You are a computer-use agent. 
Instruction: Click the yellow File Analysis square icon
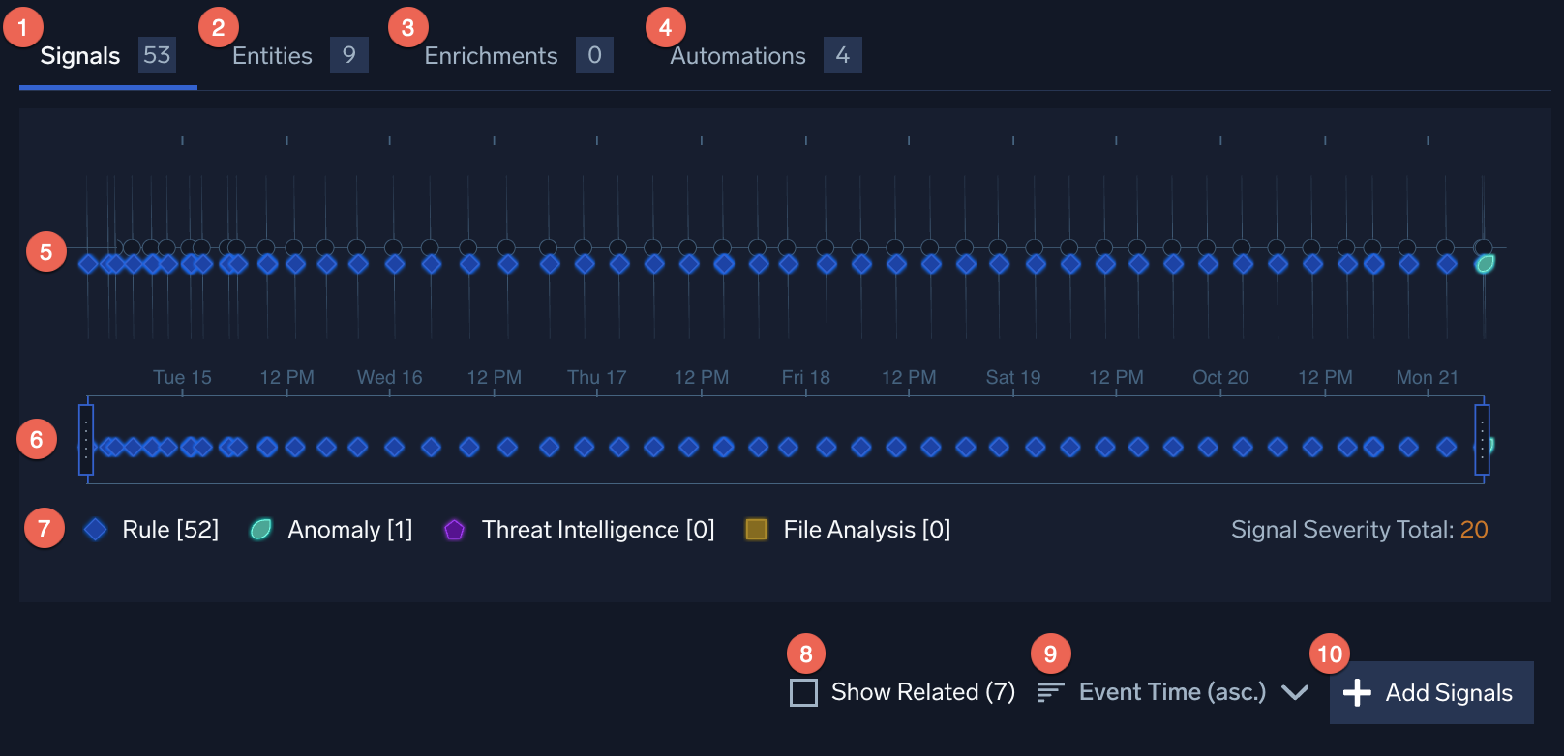coord(756,530)
